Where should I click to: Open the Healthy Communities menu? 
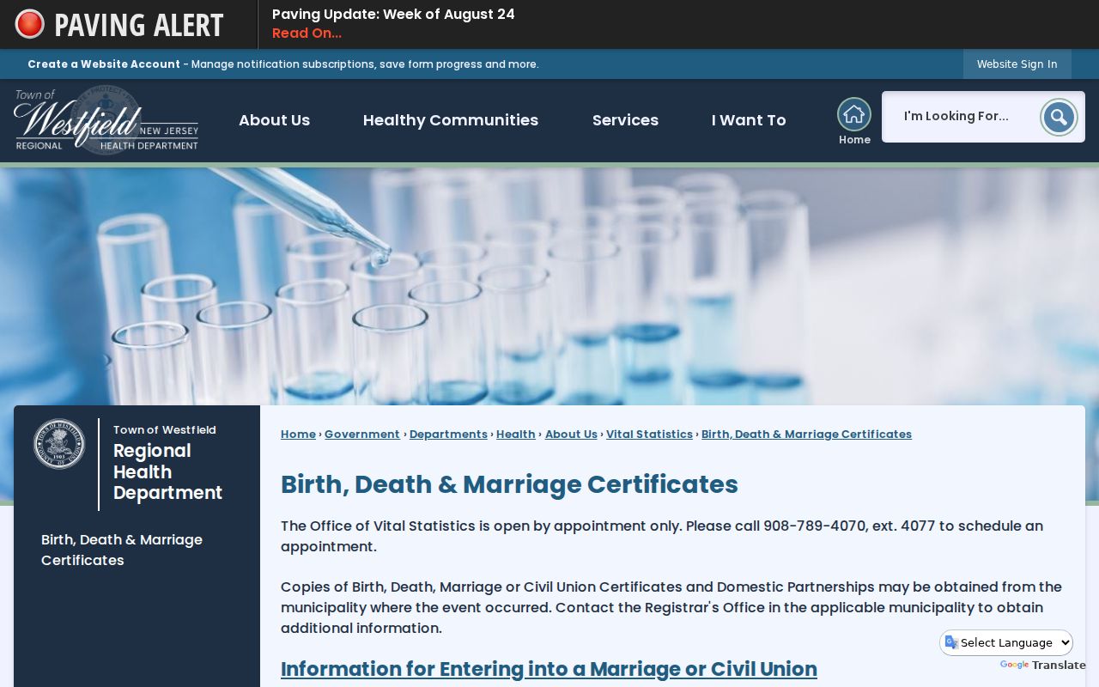click(x=451, y=120)
